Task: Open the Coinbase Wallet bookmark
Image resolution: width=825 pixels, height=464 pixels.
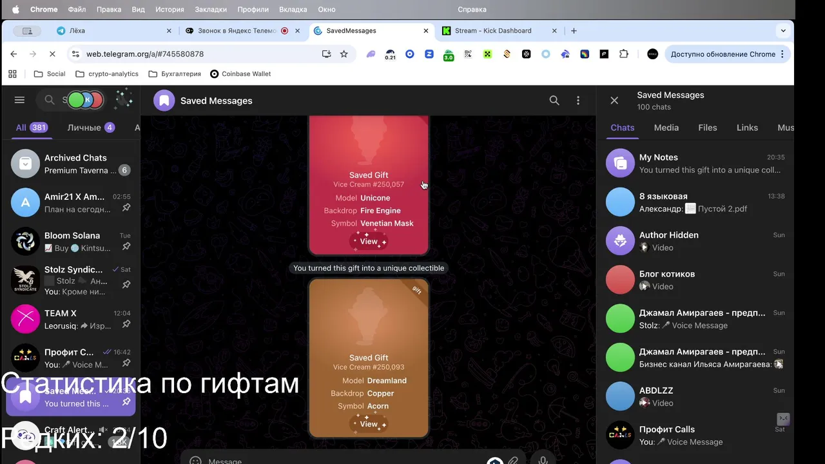Action: [240, 73]
